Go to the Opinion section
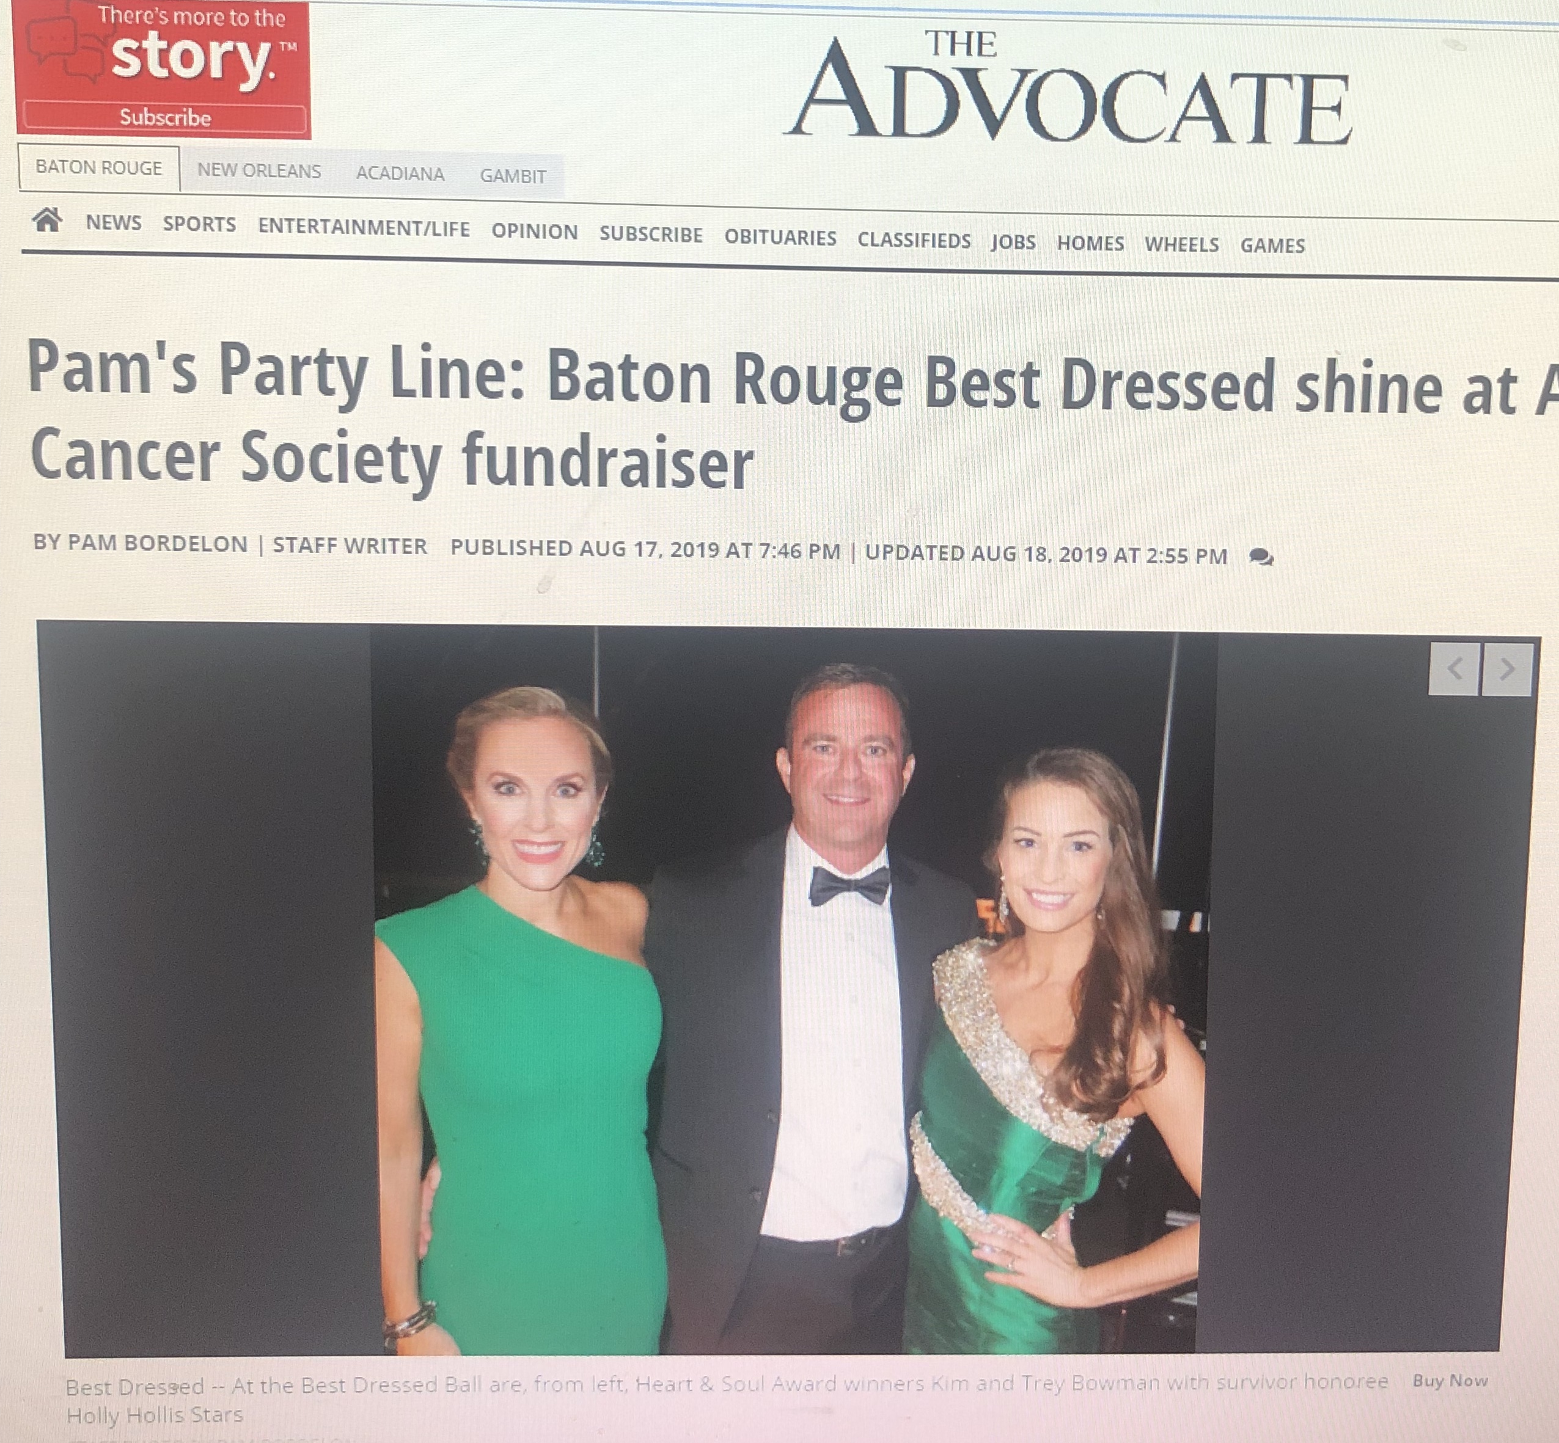 pyautogui.click(x=535, y=231)
